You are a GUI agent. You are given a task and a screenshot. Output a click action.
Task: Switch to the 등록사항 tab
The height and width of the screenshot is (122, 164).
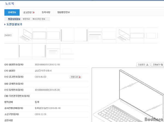click(46, 12)
